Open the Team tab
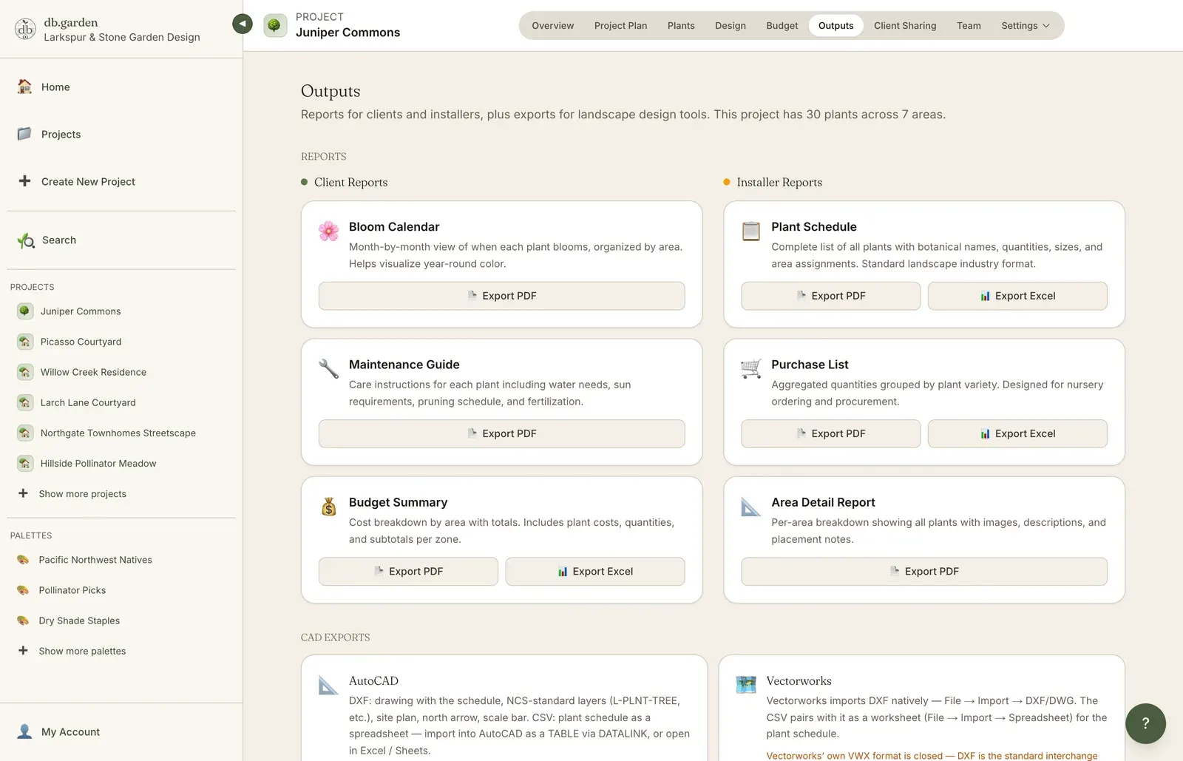The height and width of the screenshot is (761, 1183). click(969, 25)
